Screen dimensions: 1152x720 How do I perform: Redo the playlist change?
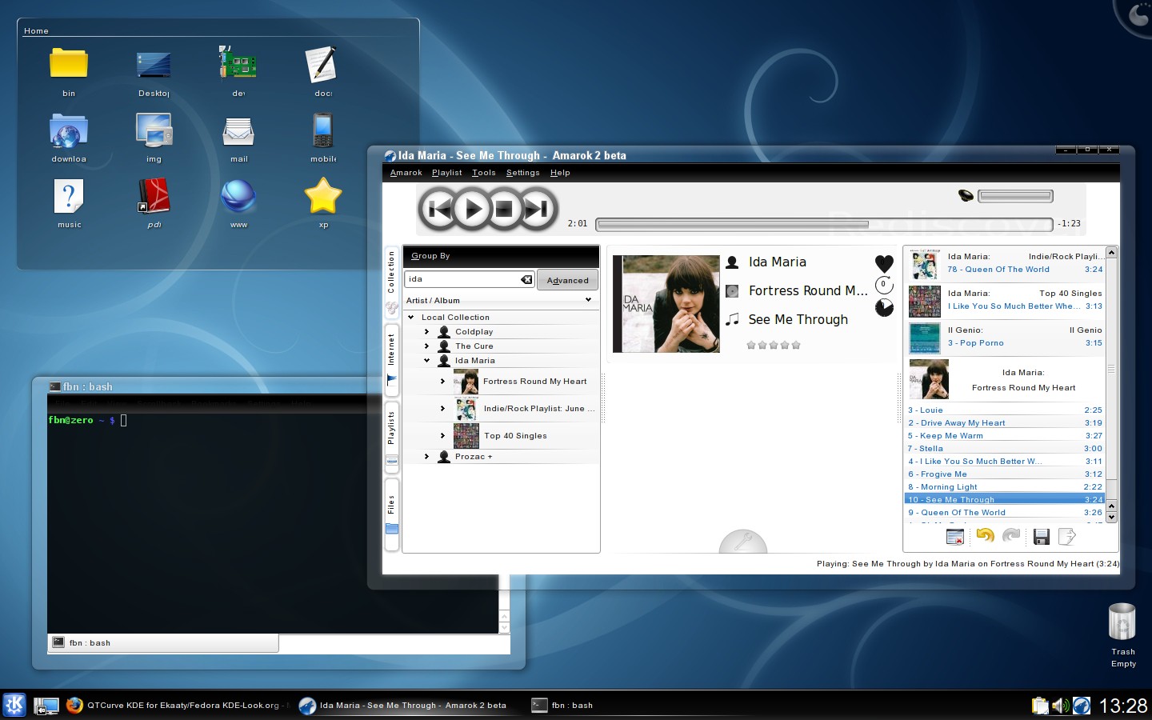click(x=1011, y=536)
